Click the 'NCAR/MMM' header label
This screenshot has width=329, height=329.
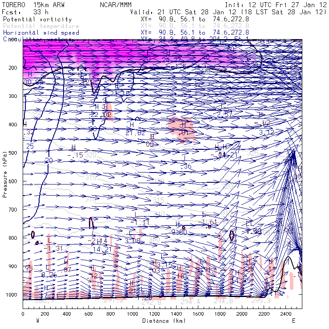[116, 5]
